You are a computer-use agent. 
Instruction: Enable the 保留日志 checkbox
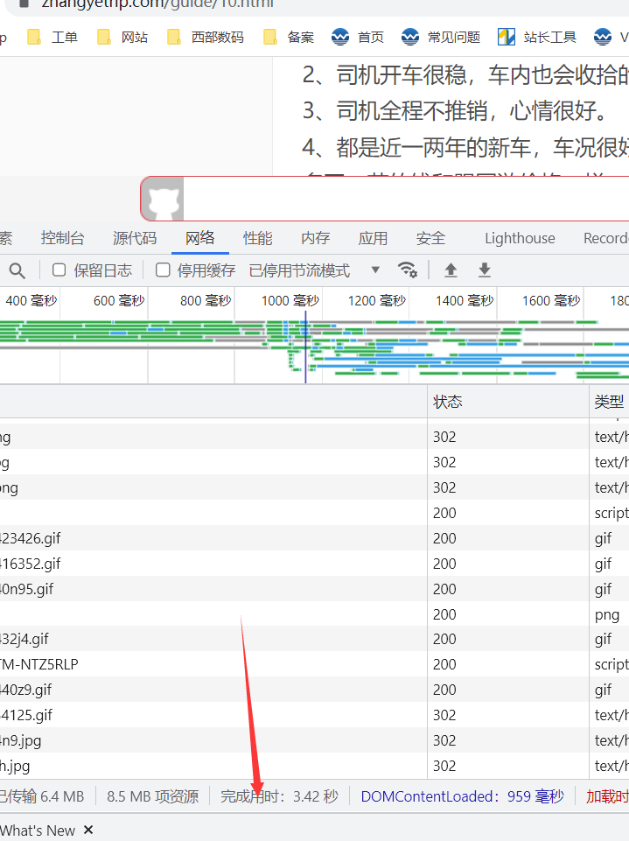click(59, 270)
